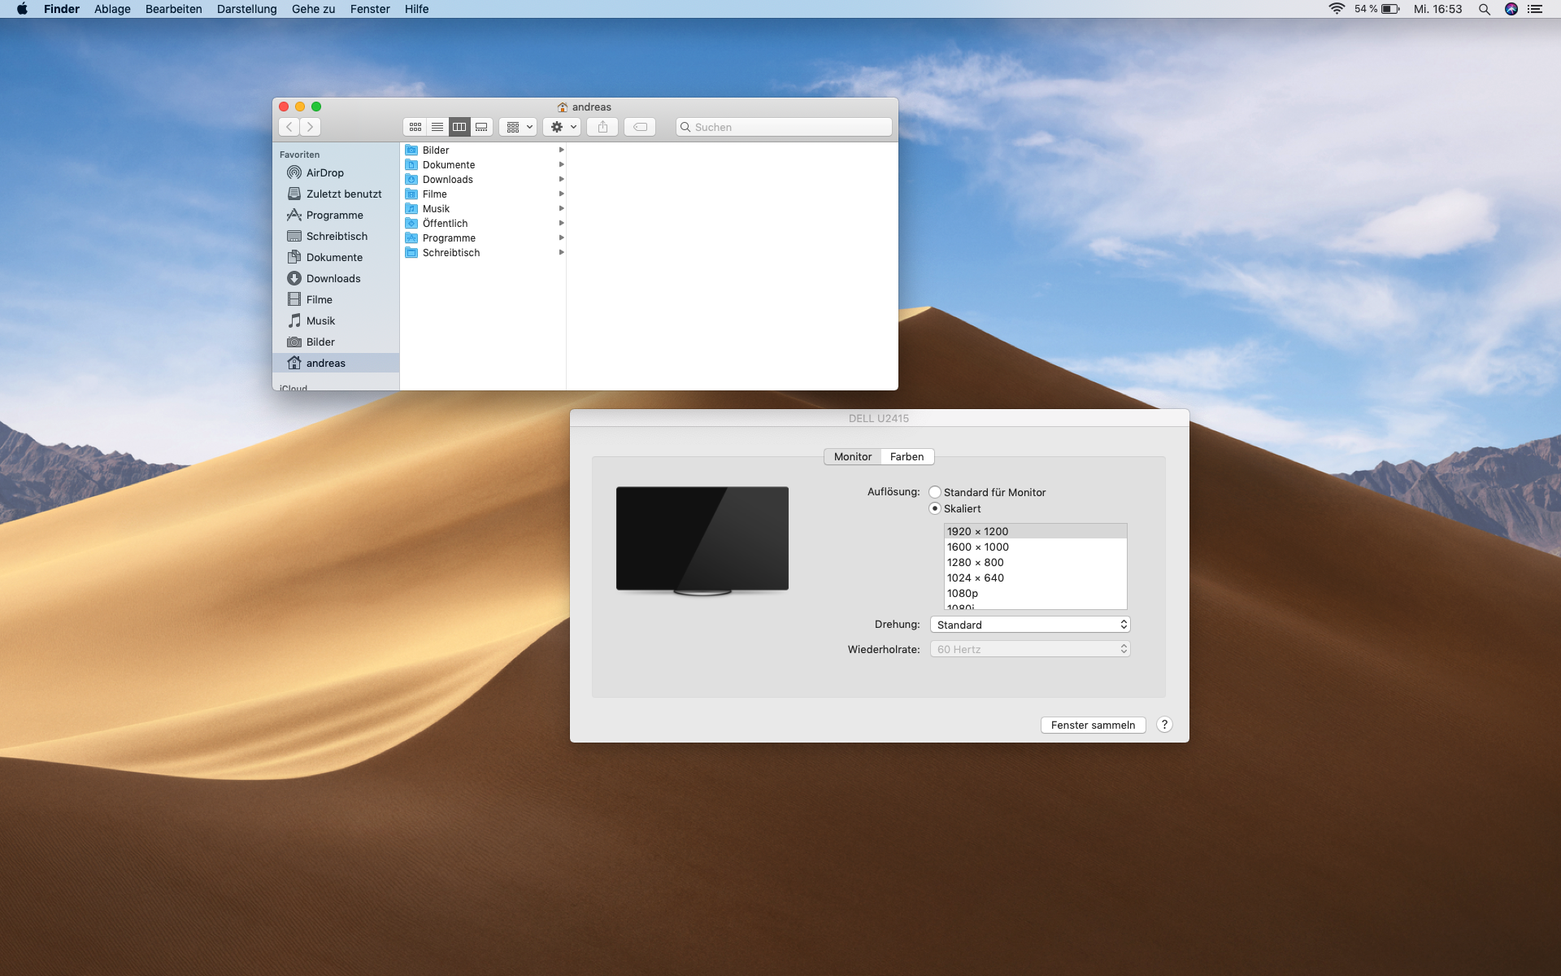This screenshot has height=976, width=1561.
Task: Switch Finder to gallery view
Action: (481, 127)
